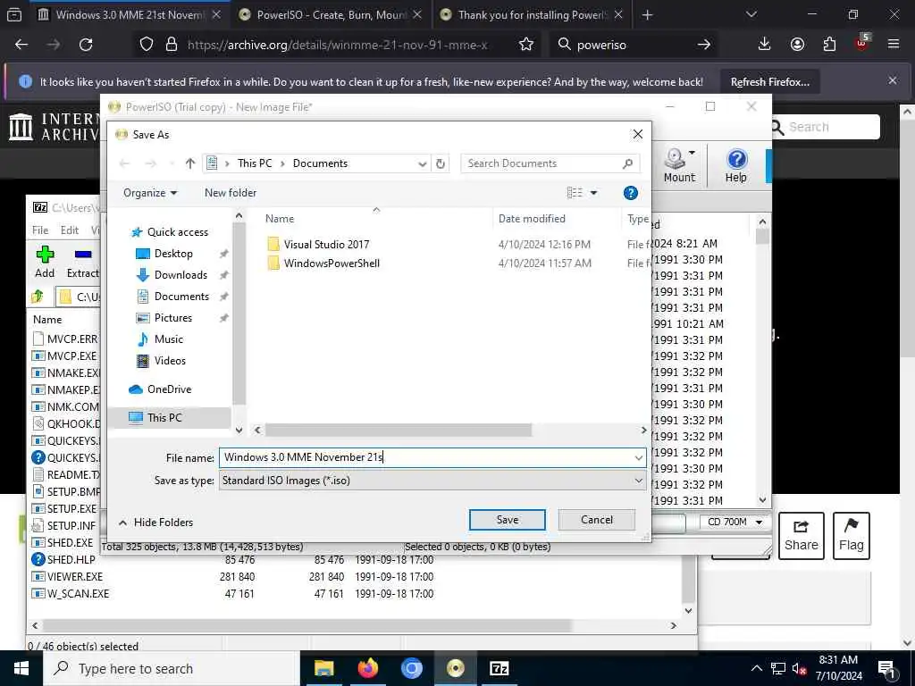Open File Explorer from taskbar
Image resolution: width=915 pixels, height=686 pixels.
coord(323,668)
